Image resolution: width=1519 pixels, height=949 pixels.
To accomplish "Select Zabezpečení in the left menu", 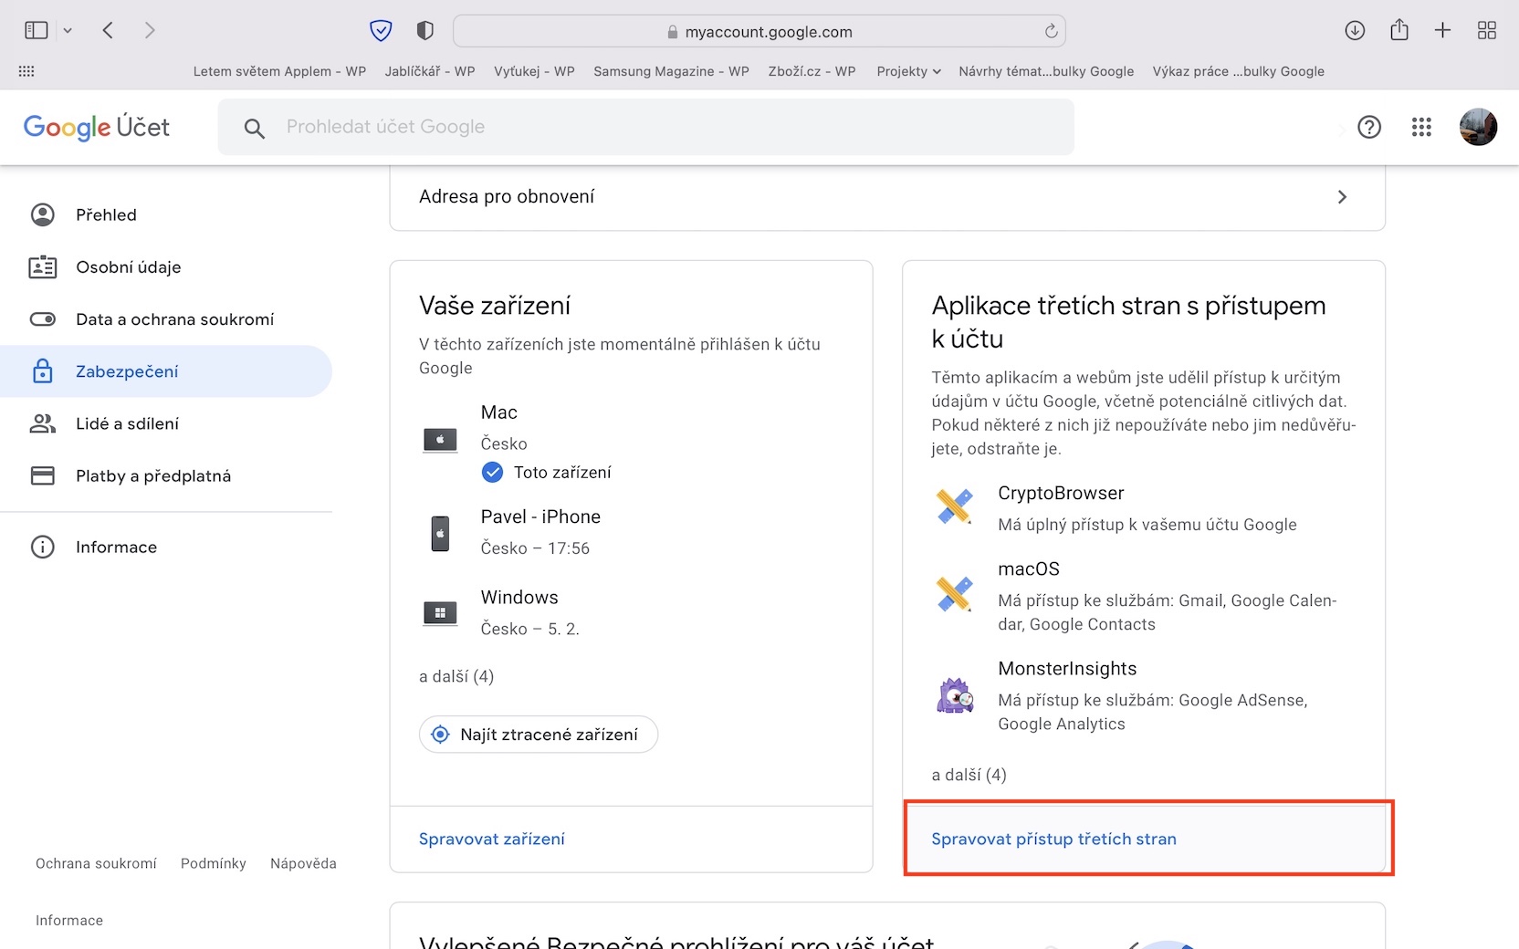I will [x=127, y=371].
